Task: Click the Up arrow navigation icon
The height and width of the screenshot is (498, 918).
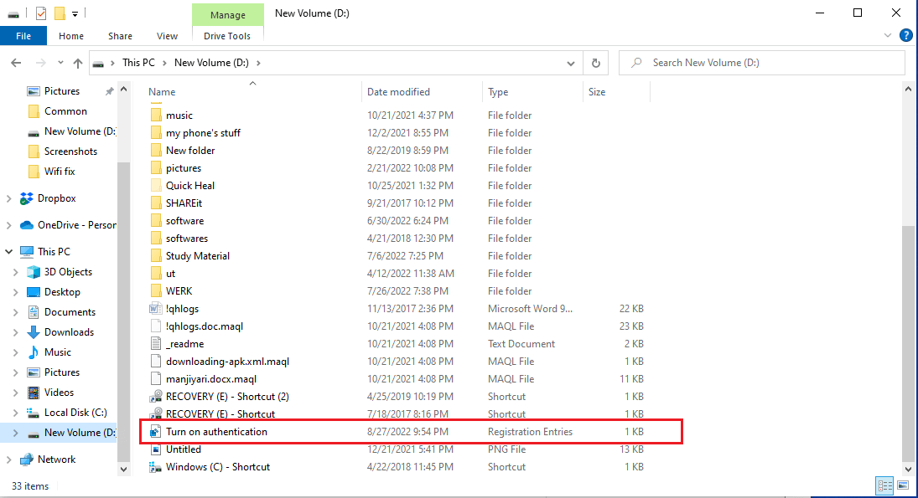Action: 78,63
